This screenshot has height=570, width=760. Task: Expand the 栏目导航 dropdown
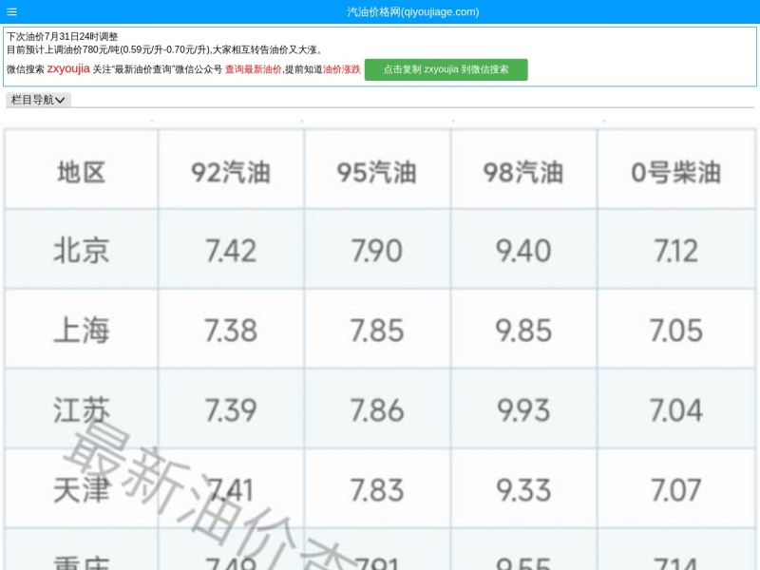[38, 100]
